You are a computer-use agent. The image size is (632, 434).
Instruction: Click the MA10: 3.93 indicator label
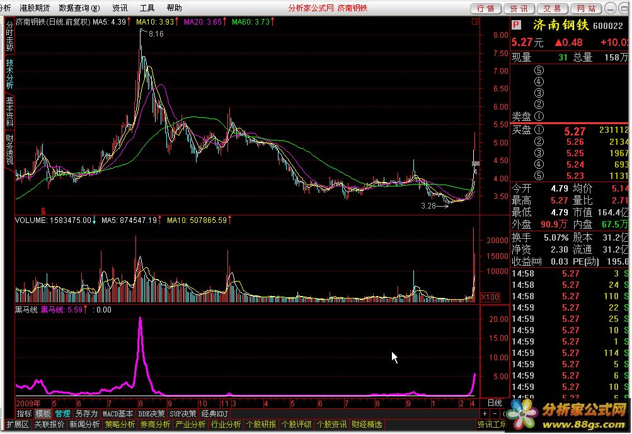click(x=155, y=22)
